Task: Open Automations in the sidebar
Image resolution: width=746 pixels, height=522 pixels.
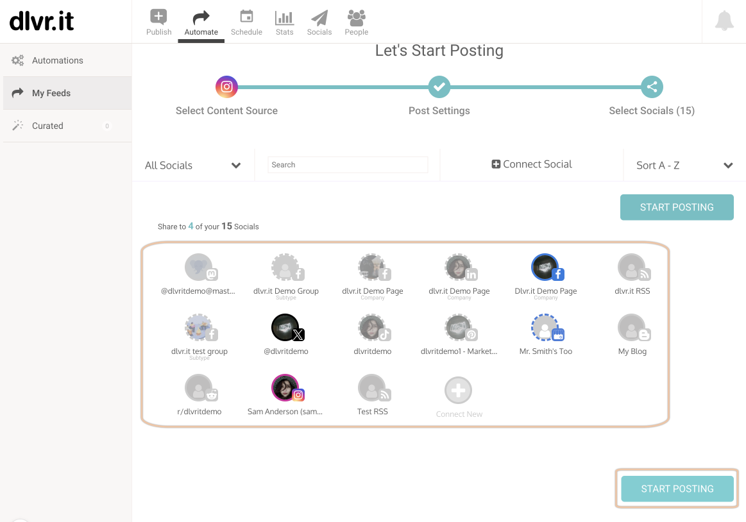Action: [x=67, y=60]
